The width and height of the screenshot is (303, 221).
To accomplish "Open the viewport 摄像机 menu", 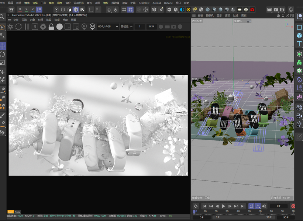I will tap(210, 15).
